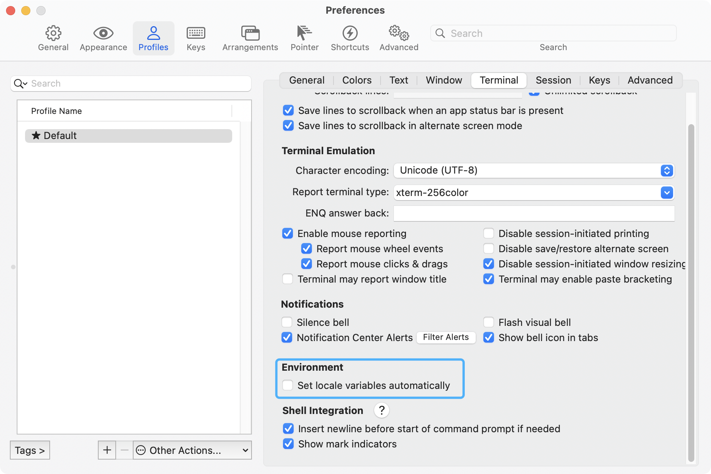Click the Filter Alerts button
This screenshot has height=474, width=711.
click(446, 337)
